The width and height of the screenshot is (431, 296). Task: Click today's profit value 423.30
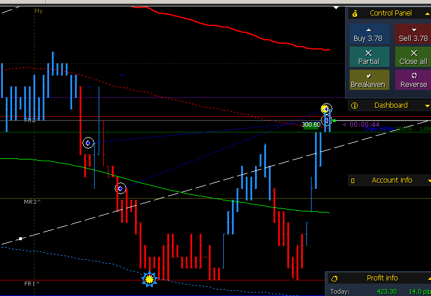click(387, 291)
